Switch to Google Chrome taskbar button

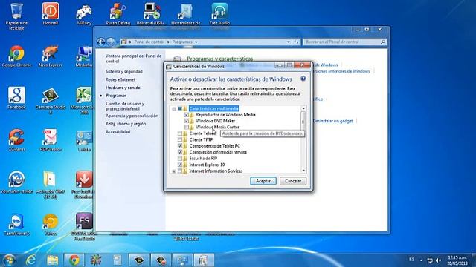click(x=74, y=260)
